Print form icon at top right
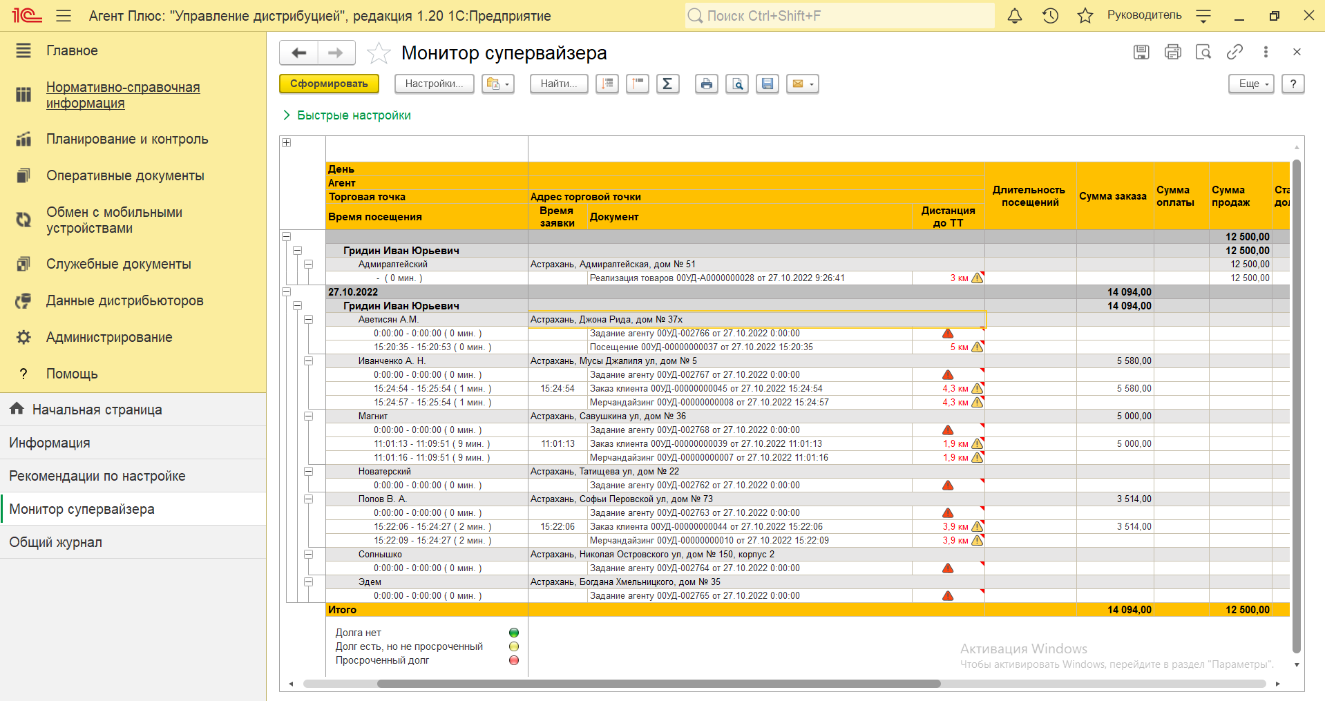The width and height of the screenshot is (1325, 701). coord(1172,52)
